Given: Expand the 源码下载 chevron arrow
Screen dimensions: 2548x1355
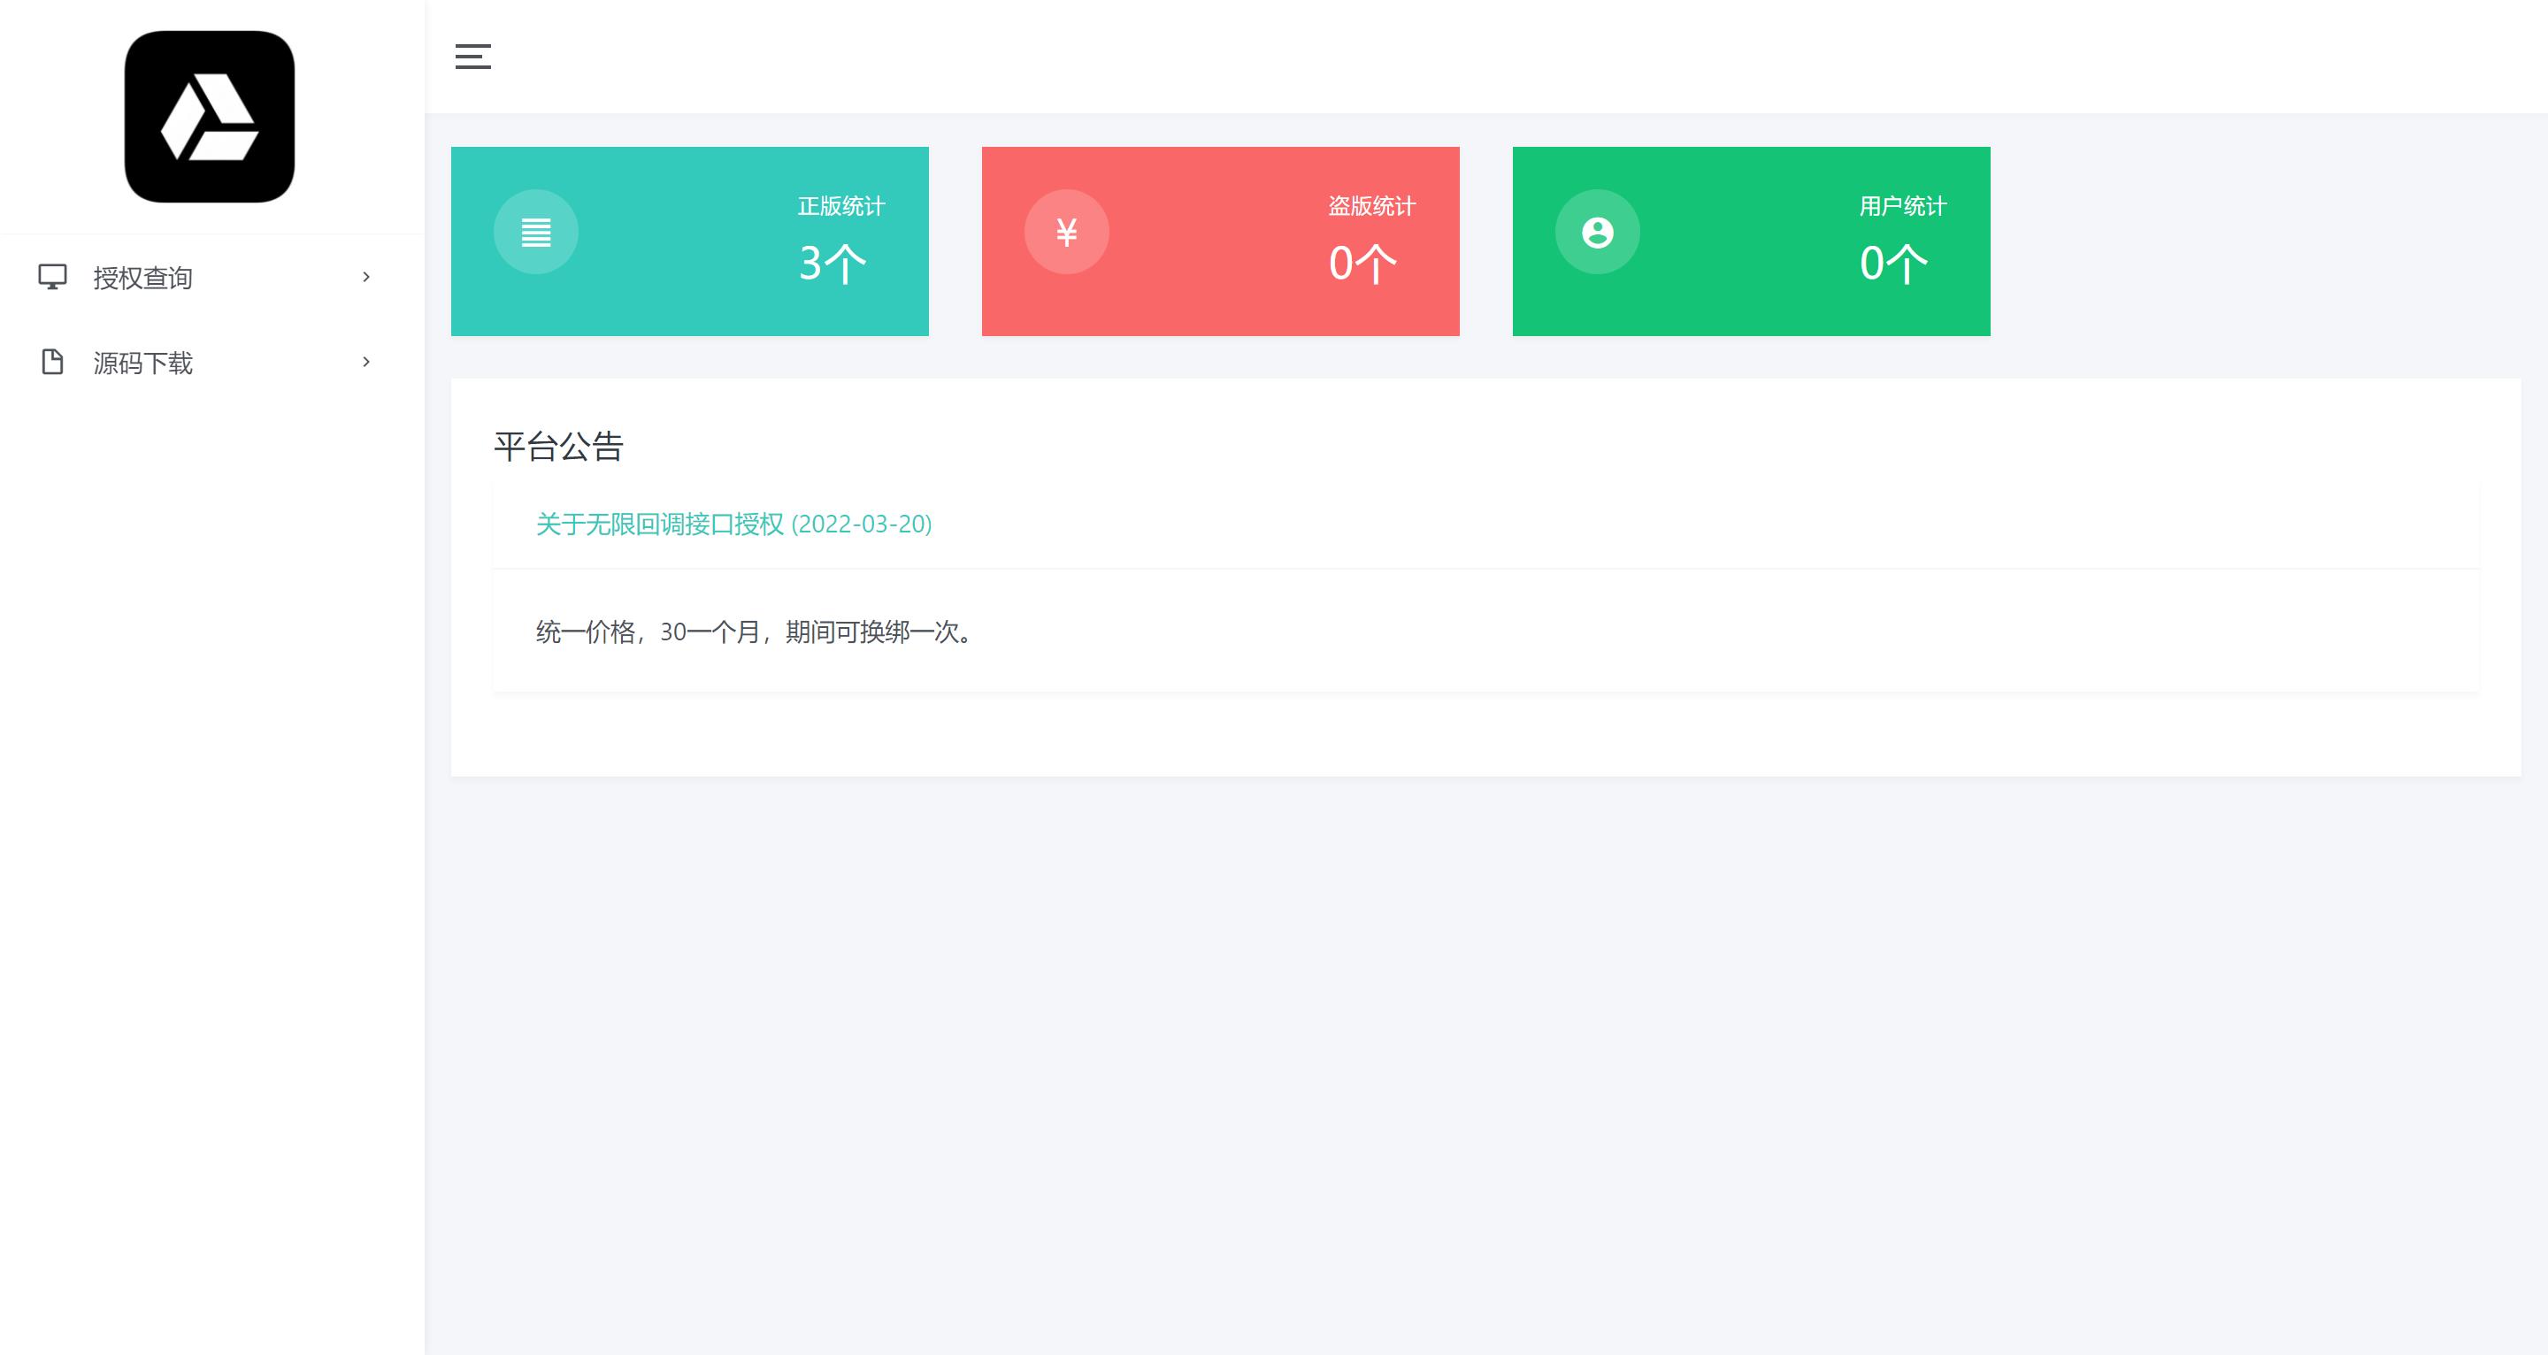Looking at the screenshot, I should (x=366, y=362).
